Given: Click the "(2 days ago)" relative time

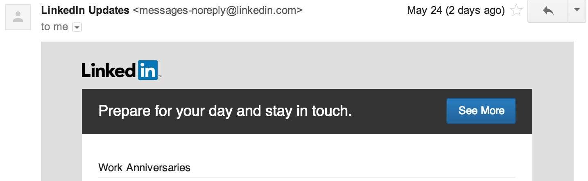Looking at the screenshot, I should click(x=475, y=11).
